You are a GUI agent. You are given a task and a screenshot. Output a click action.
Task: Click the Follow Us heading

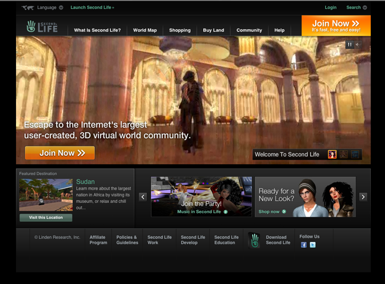309,237
